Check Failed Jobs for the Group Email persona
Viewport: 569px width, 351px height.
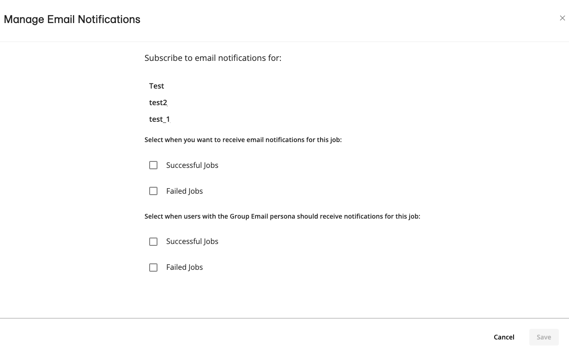coord(153,267)
